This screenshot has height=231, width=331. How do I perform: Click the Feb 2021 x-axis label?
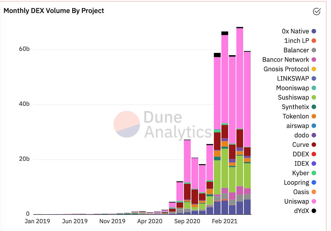pyautogui.click(x=224, y=221)
